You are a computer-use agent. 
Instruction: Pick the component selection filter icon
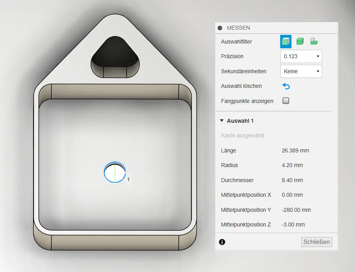coord(314,42)
